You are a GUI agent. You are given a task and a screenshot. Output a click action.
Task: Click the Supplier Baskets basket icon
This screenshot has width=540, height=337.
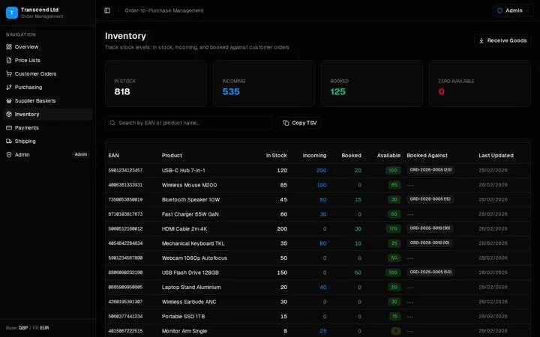coord(9,101)
